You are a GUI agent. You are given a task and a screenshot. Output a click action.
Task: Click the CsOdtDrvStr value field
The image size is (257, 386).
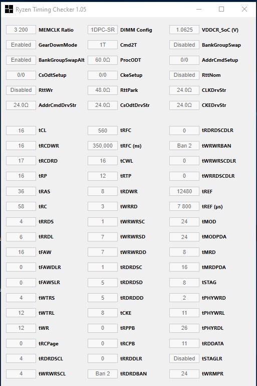pyautogui.click(x=103, y=105)
